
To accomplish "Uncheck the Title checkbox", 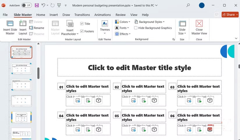I will tap(82, 24).
